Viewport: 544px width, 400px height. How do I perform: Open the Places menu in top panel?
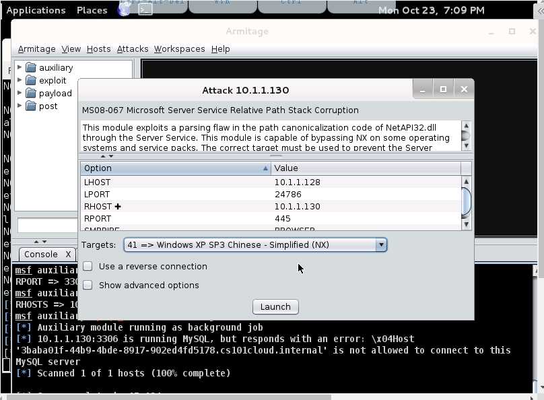92,10
